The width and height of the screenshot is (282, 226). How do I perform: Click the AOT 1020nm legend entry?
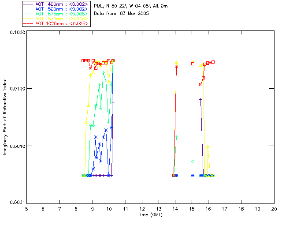[56, 23]
